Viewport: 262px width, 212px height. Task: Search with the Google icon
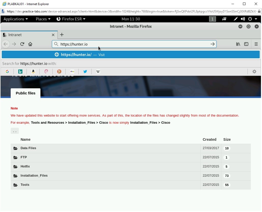(7, 72)
